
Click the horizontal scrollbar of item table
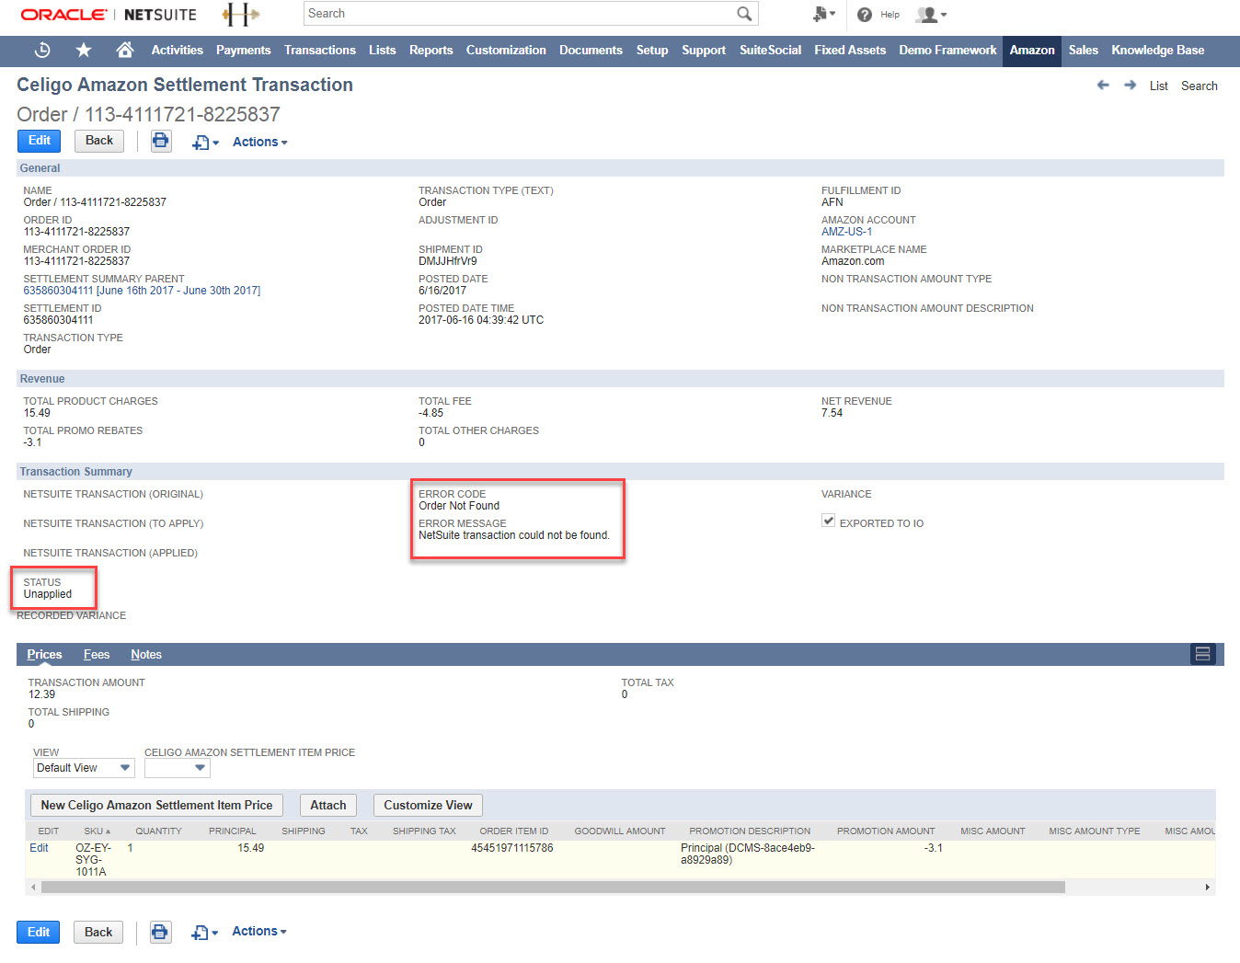click(553, 888)
